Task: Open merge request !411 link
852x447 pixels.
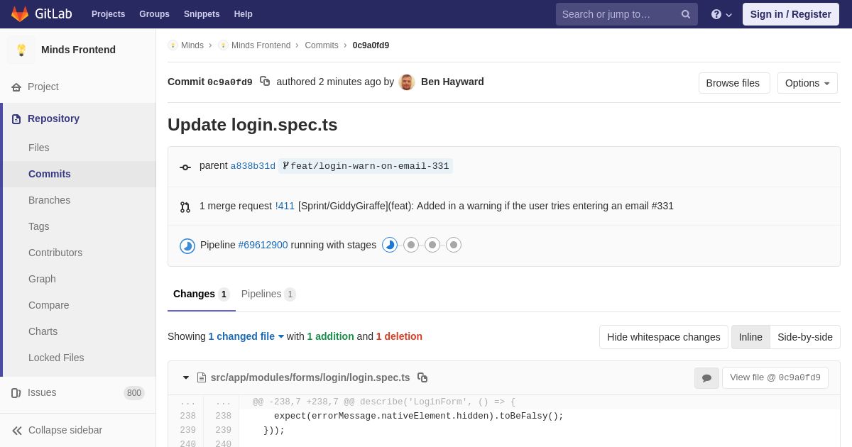Action: pyautogui.click(x=285, y=206)
